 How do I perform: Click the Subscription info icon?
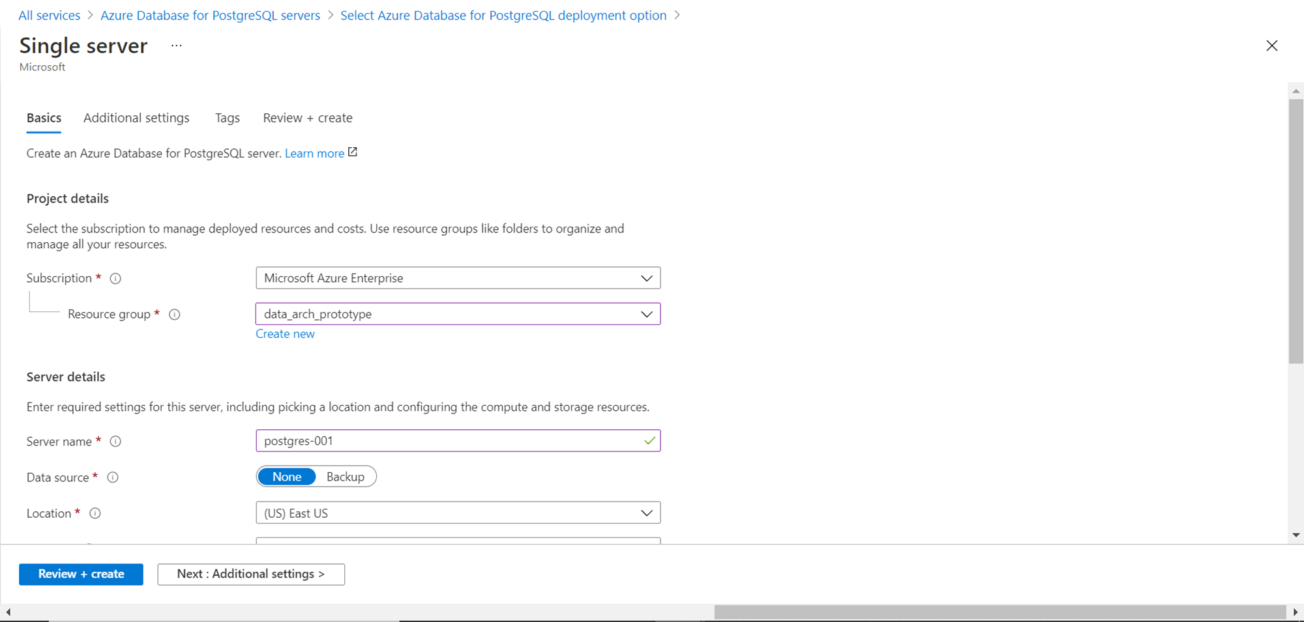click(x=115, y=279)
